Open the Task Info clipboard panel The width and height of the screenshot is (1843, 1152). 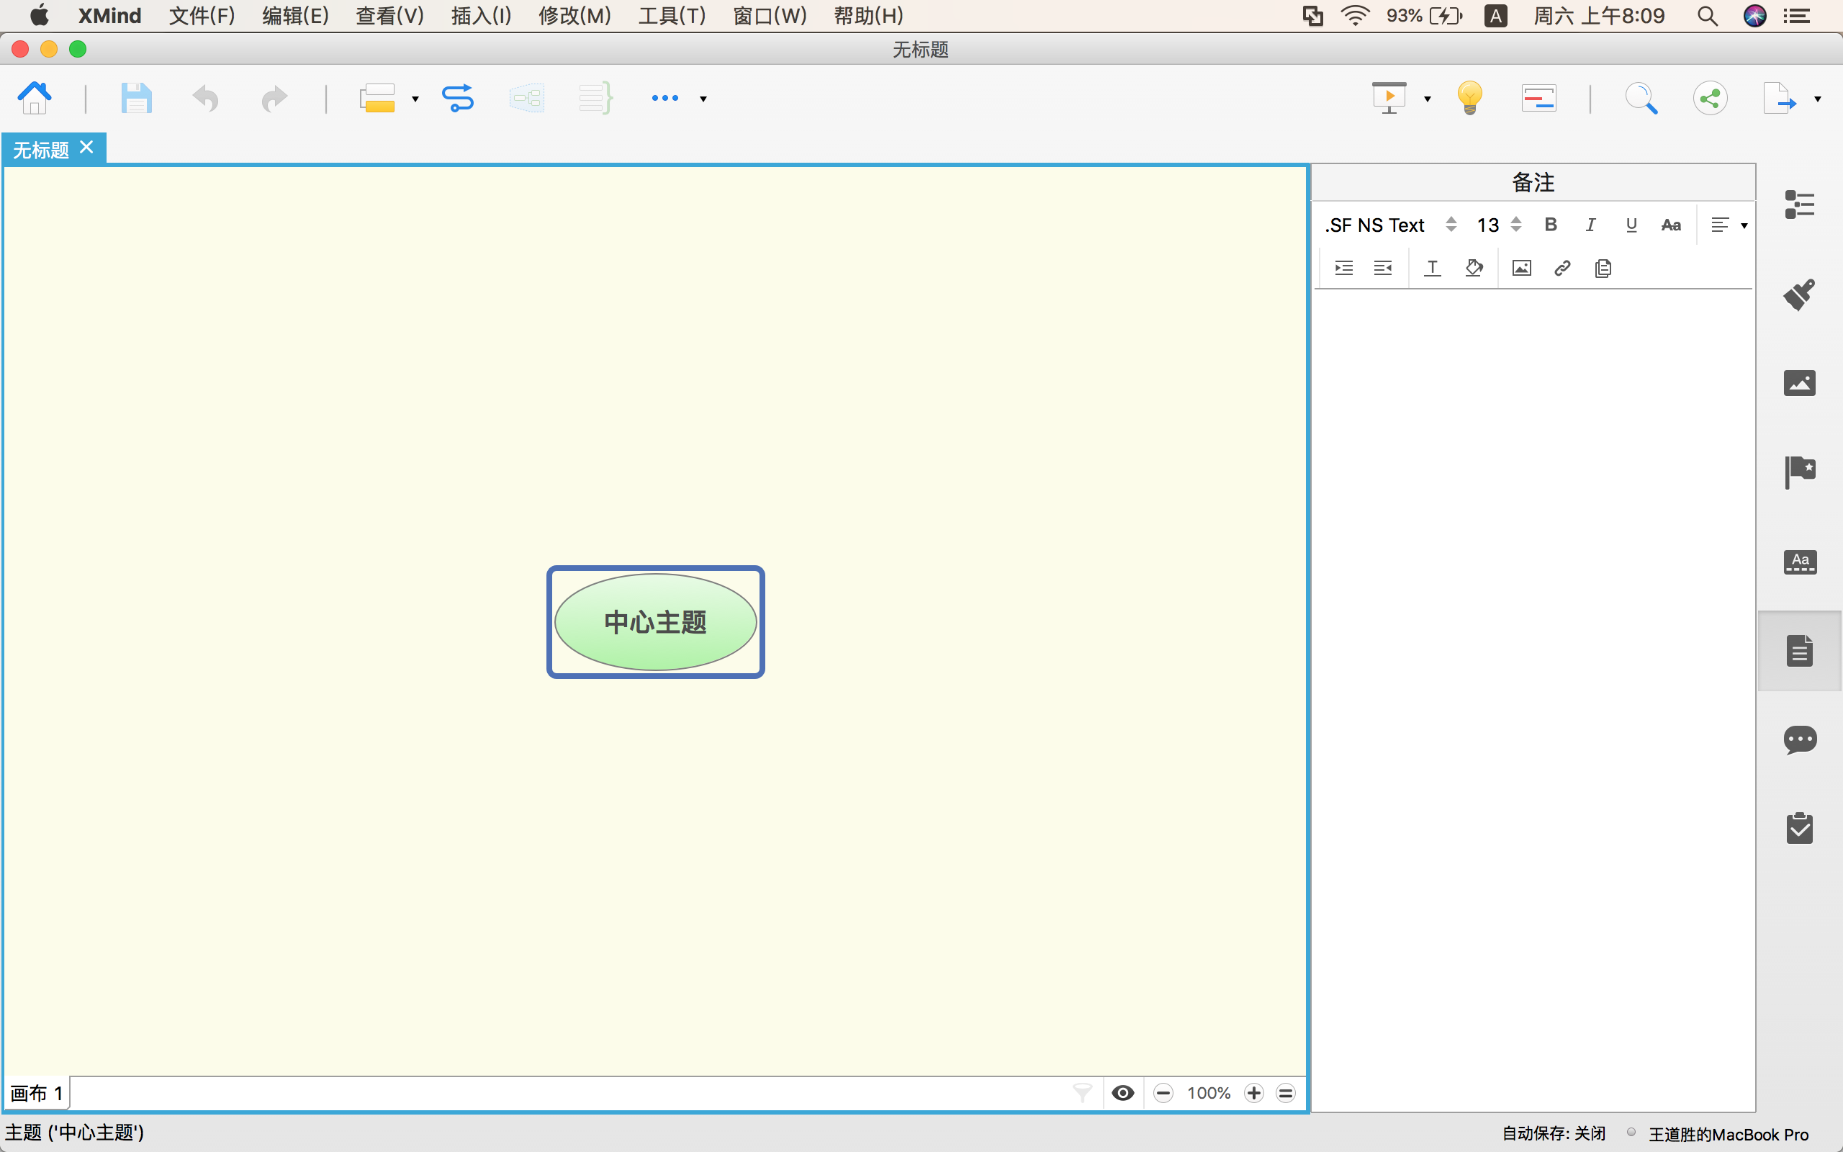(1800, 827)
